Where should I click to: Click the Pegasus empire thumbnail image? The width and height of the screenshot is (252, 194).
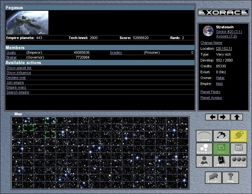[x=27, y=23]
